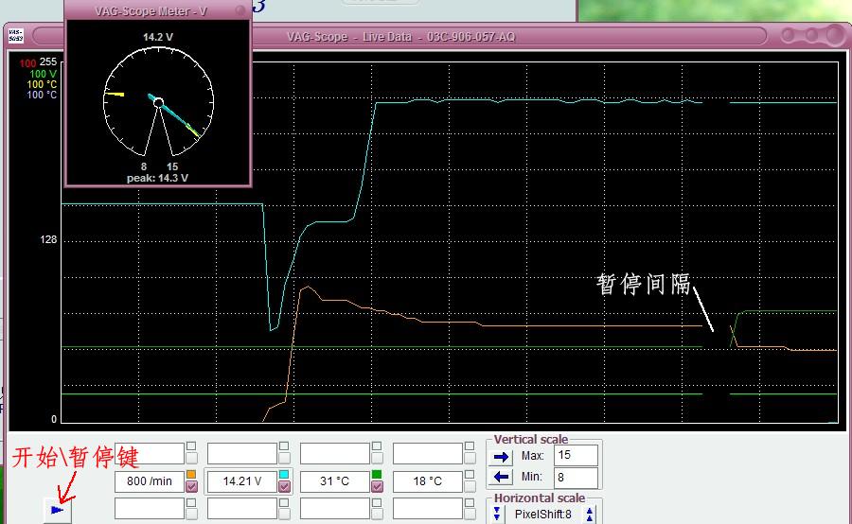Click the empty field below 18 °C

[428, 509]
